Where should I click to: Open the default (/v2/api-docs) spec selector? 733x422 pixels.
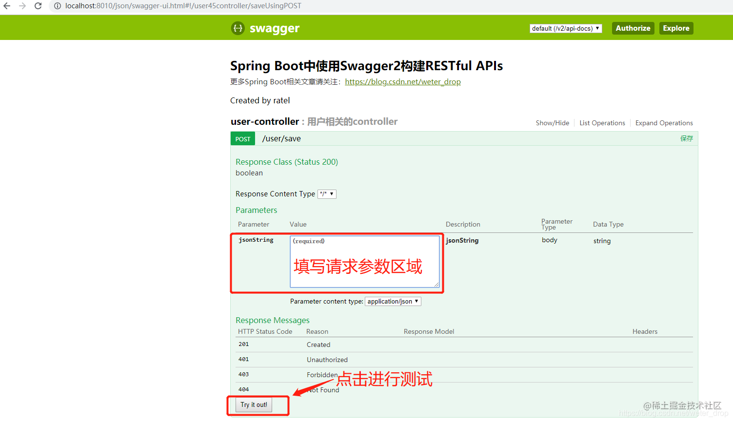565,28
